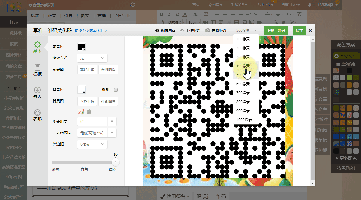Image resolution: width=361 pixels, height=200 pixels.
Task: Open the 背景色 white color swatch
Action: tap(82, 90)
